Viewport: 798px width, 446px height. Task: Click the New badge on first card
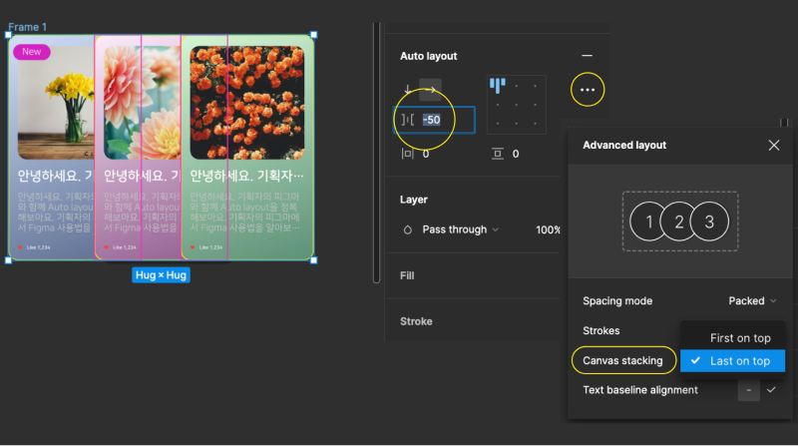[x=32, y=52]
